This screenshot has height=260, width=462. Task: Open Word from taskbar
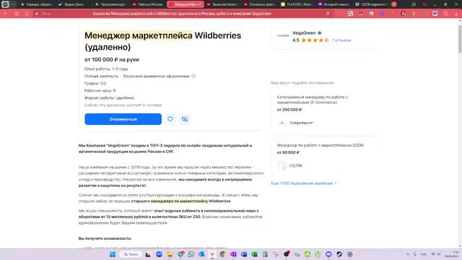click(x=244, y=254)
